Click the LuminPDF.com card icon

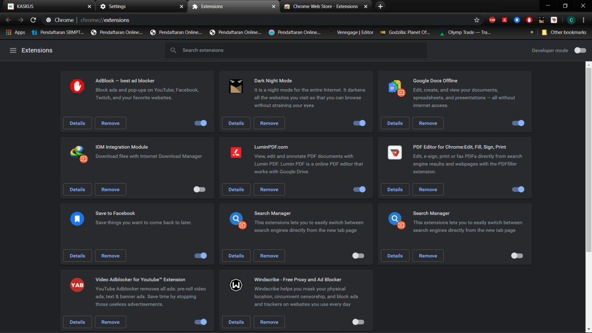236,152
